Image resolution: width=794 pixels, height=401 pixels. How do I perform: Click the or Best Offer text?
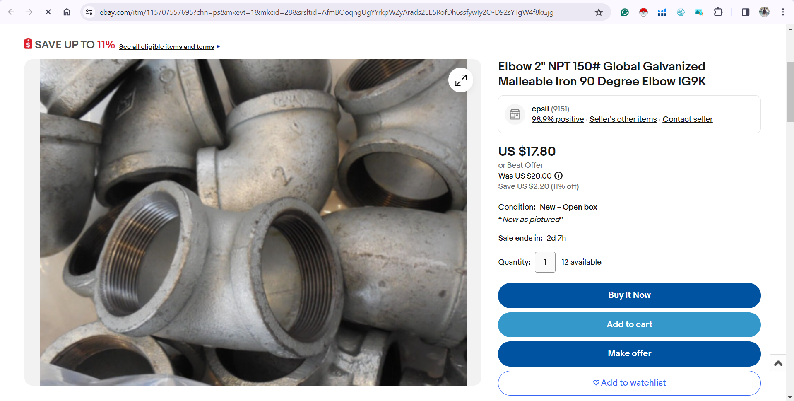point(520,165)
